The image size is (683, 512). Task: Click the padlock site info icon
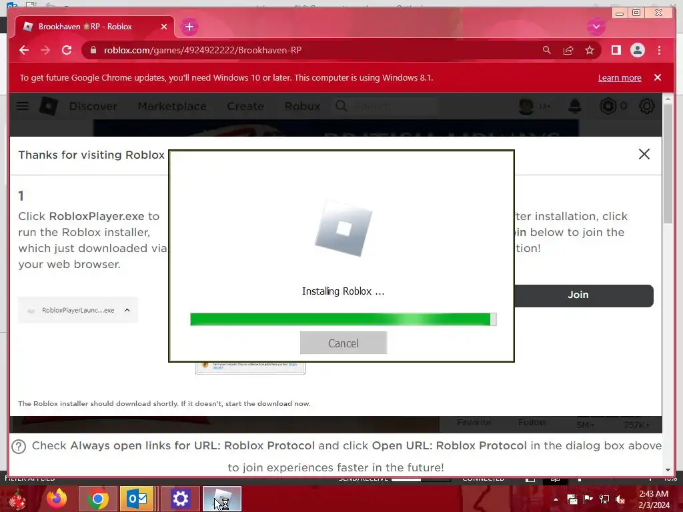93,50
